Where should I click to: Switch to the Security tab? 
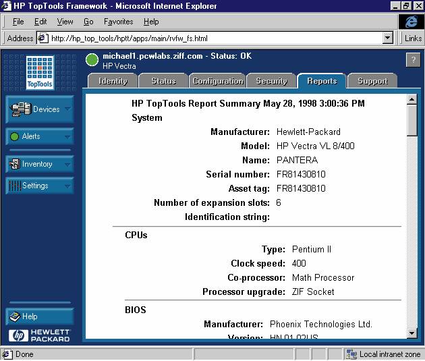coord(271,81)
